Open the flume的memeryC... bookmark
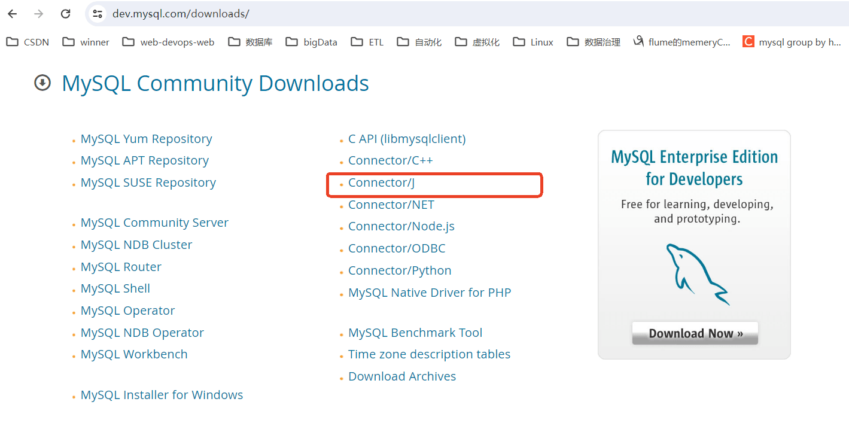The width and height of the screenshot is (849, 429). [x=682, y=42]
